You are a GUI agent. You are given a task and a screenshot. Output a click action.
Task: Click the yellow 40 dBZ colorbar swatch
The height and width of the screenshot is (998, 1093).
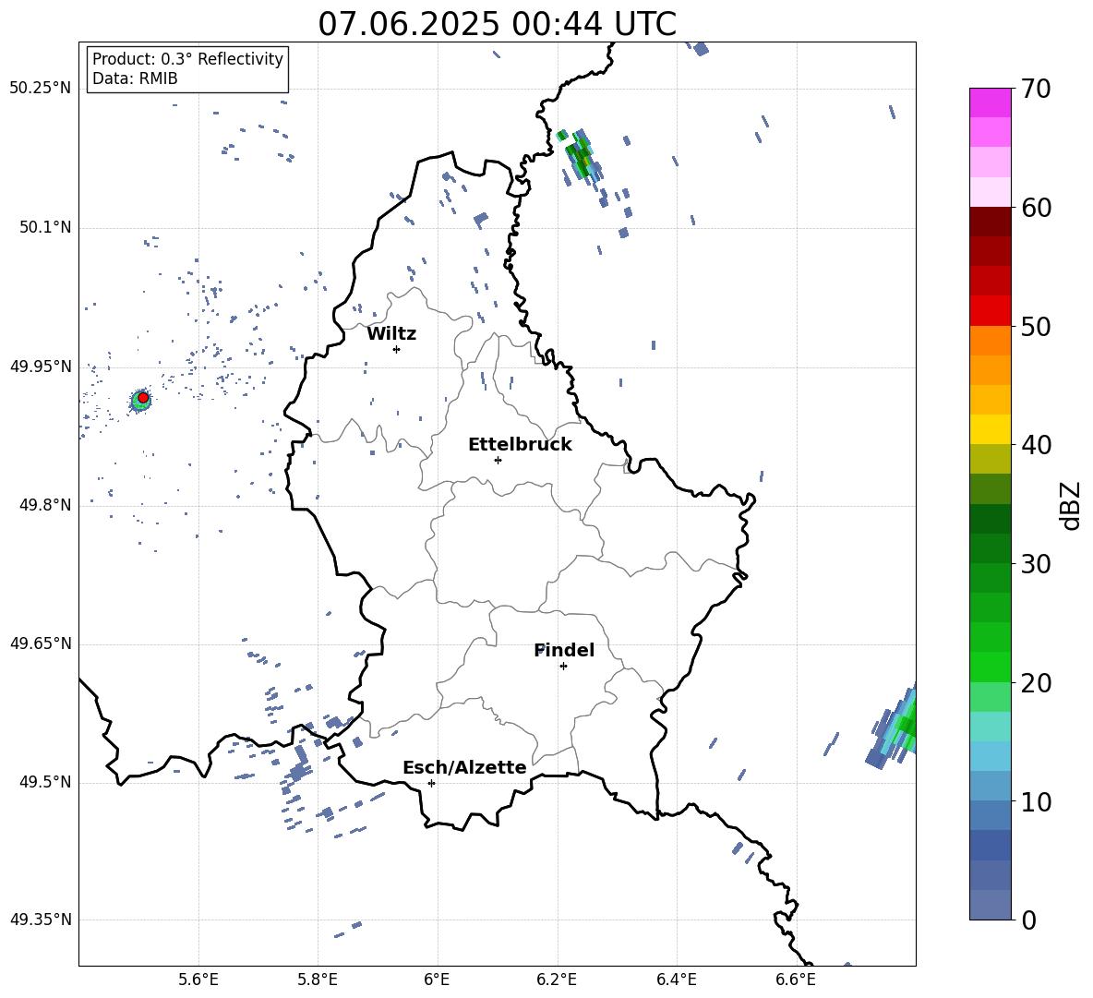pos(991,429)
